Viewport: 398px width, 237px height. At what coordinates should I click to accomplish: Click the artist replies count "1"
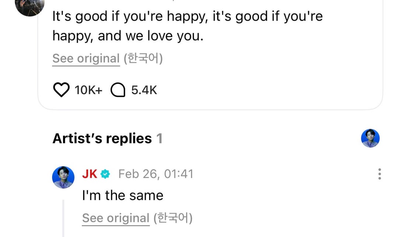coord(159,138)
